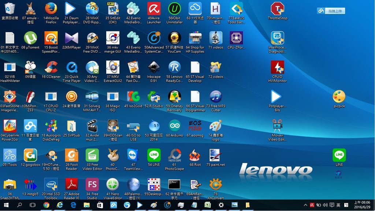Screen dimensions: 375x211
Task: Open the Action Center notification icon
Action: (332, 205)
